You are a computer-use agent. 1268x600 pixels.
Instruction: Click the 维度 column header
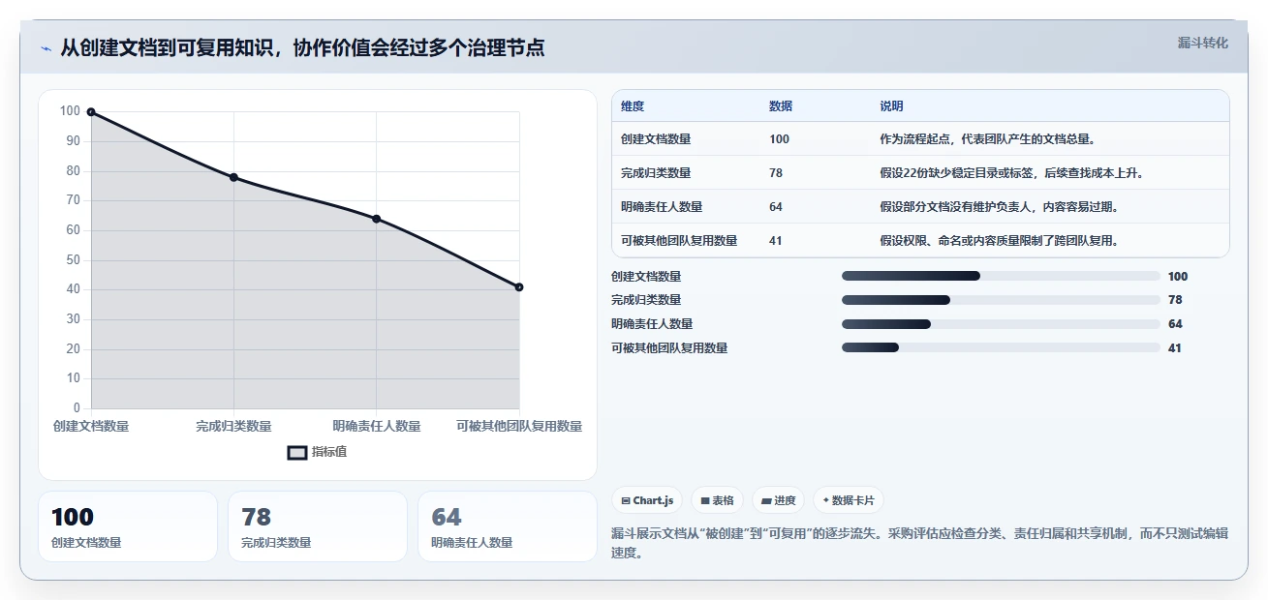click(633, 106)
